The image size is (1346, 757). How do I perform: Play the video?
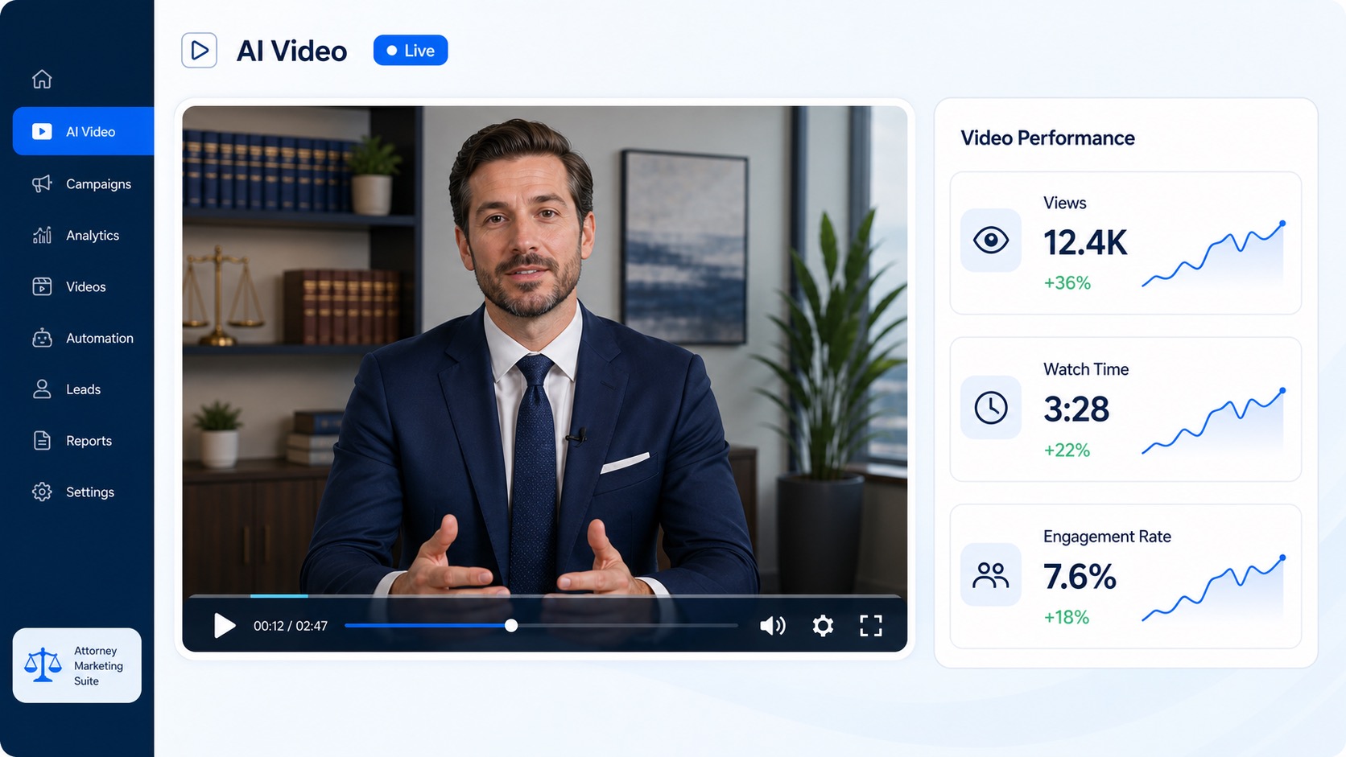225,625
